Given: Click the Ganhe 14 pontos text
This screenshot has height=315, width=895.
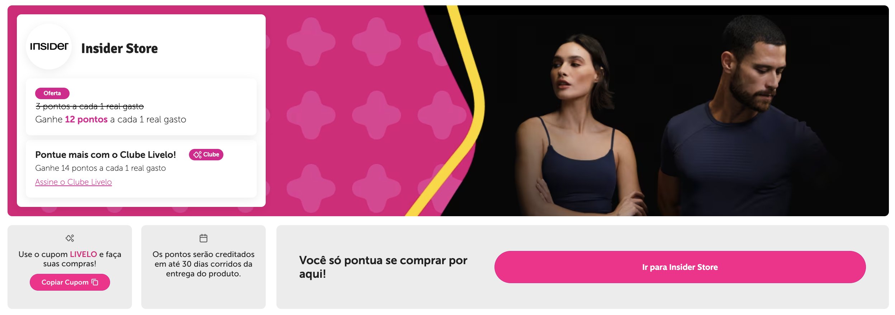Looking at the screenshot, I should (x=100, y=168).
